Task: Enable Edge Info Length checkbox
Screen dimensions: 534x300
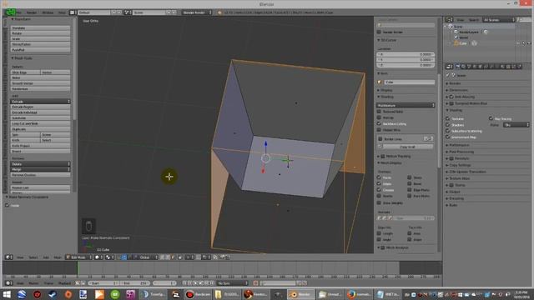Action: pos(379,233)
